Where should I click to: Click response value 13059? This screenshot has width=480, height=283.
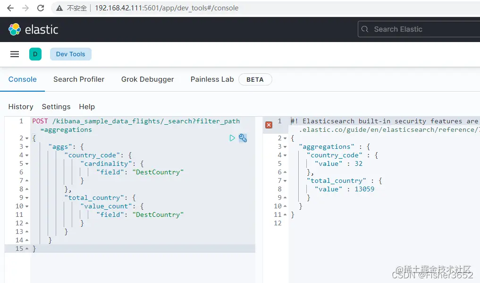(x=364, y=189)
